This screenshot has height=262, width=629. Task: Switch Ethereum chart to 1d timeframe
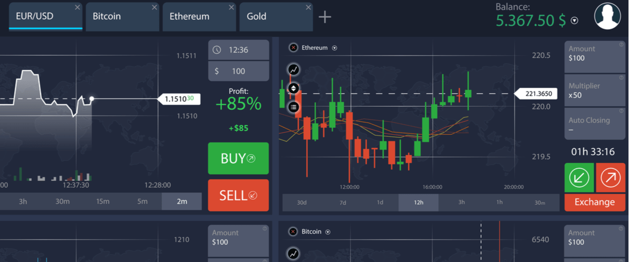click(x=380, y=202)
